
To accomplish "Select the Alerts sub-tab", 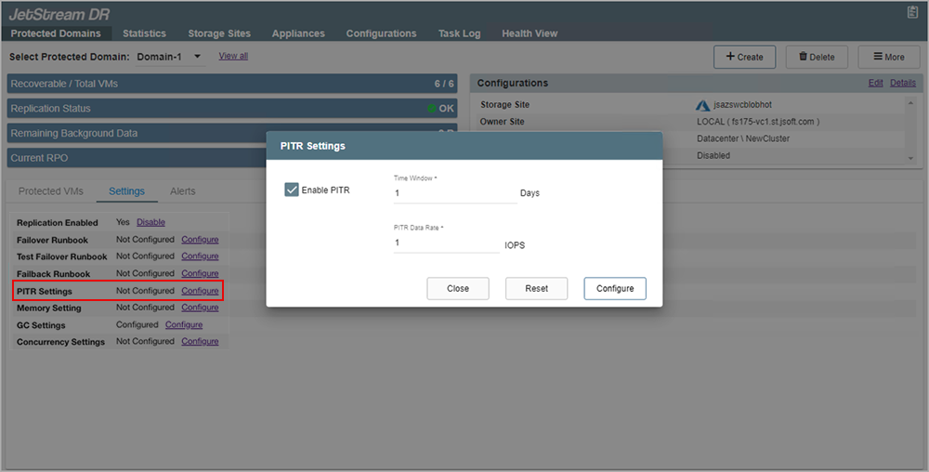I will click(x=182, y=191).
